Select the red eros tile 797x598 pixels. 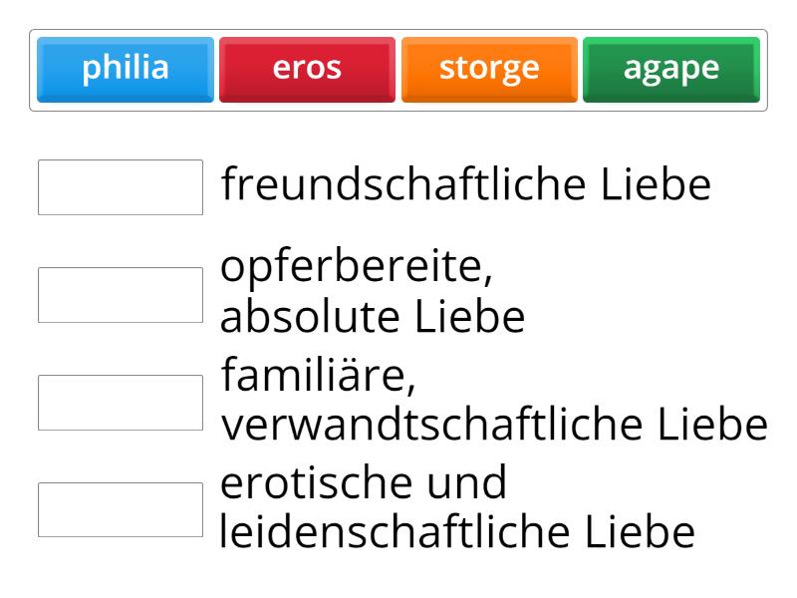click(307, 70)
